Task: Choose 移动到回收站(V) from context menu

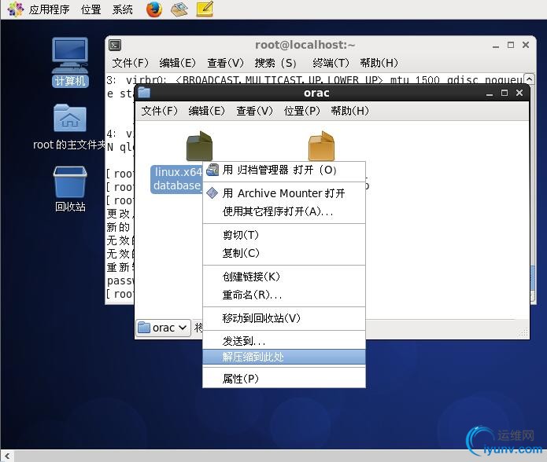Action: coord(284,318)
